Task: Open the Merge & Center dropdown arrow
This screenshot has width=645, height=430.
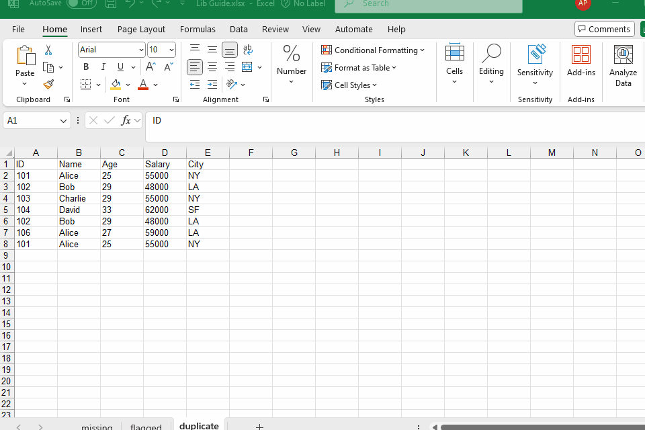Action: click(x=259, y=67)
